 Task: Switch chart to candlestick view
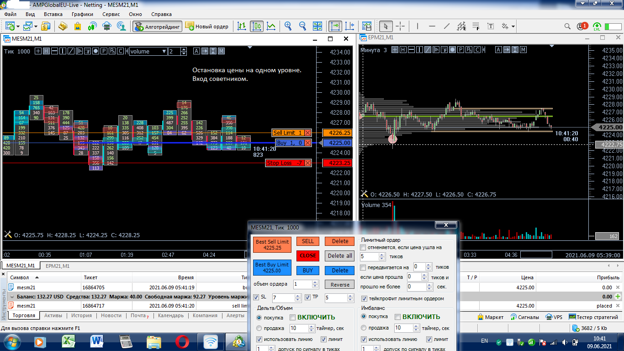pos(257,27)
